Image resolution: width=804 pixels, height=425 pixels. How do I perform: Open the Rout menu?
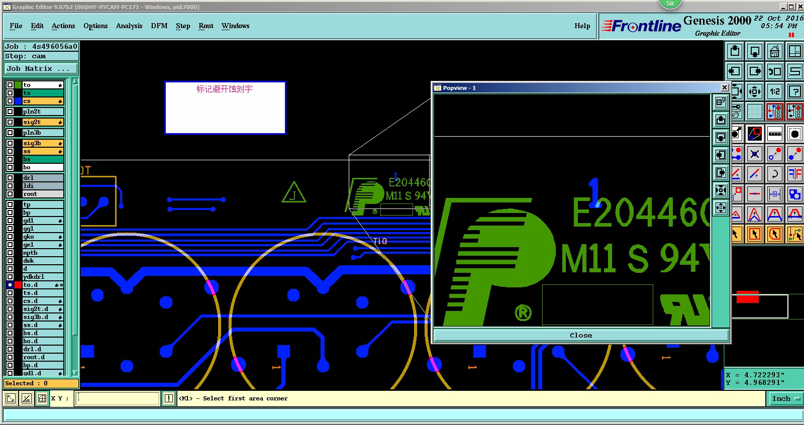[x=206, y=26]
